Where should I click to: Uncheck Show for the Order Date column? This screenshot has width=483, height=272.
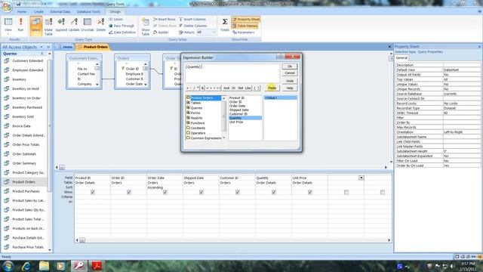pos(165,192)
